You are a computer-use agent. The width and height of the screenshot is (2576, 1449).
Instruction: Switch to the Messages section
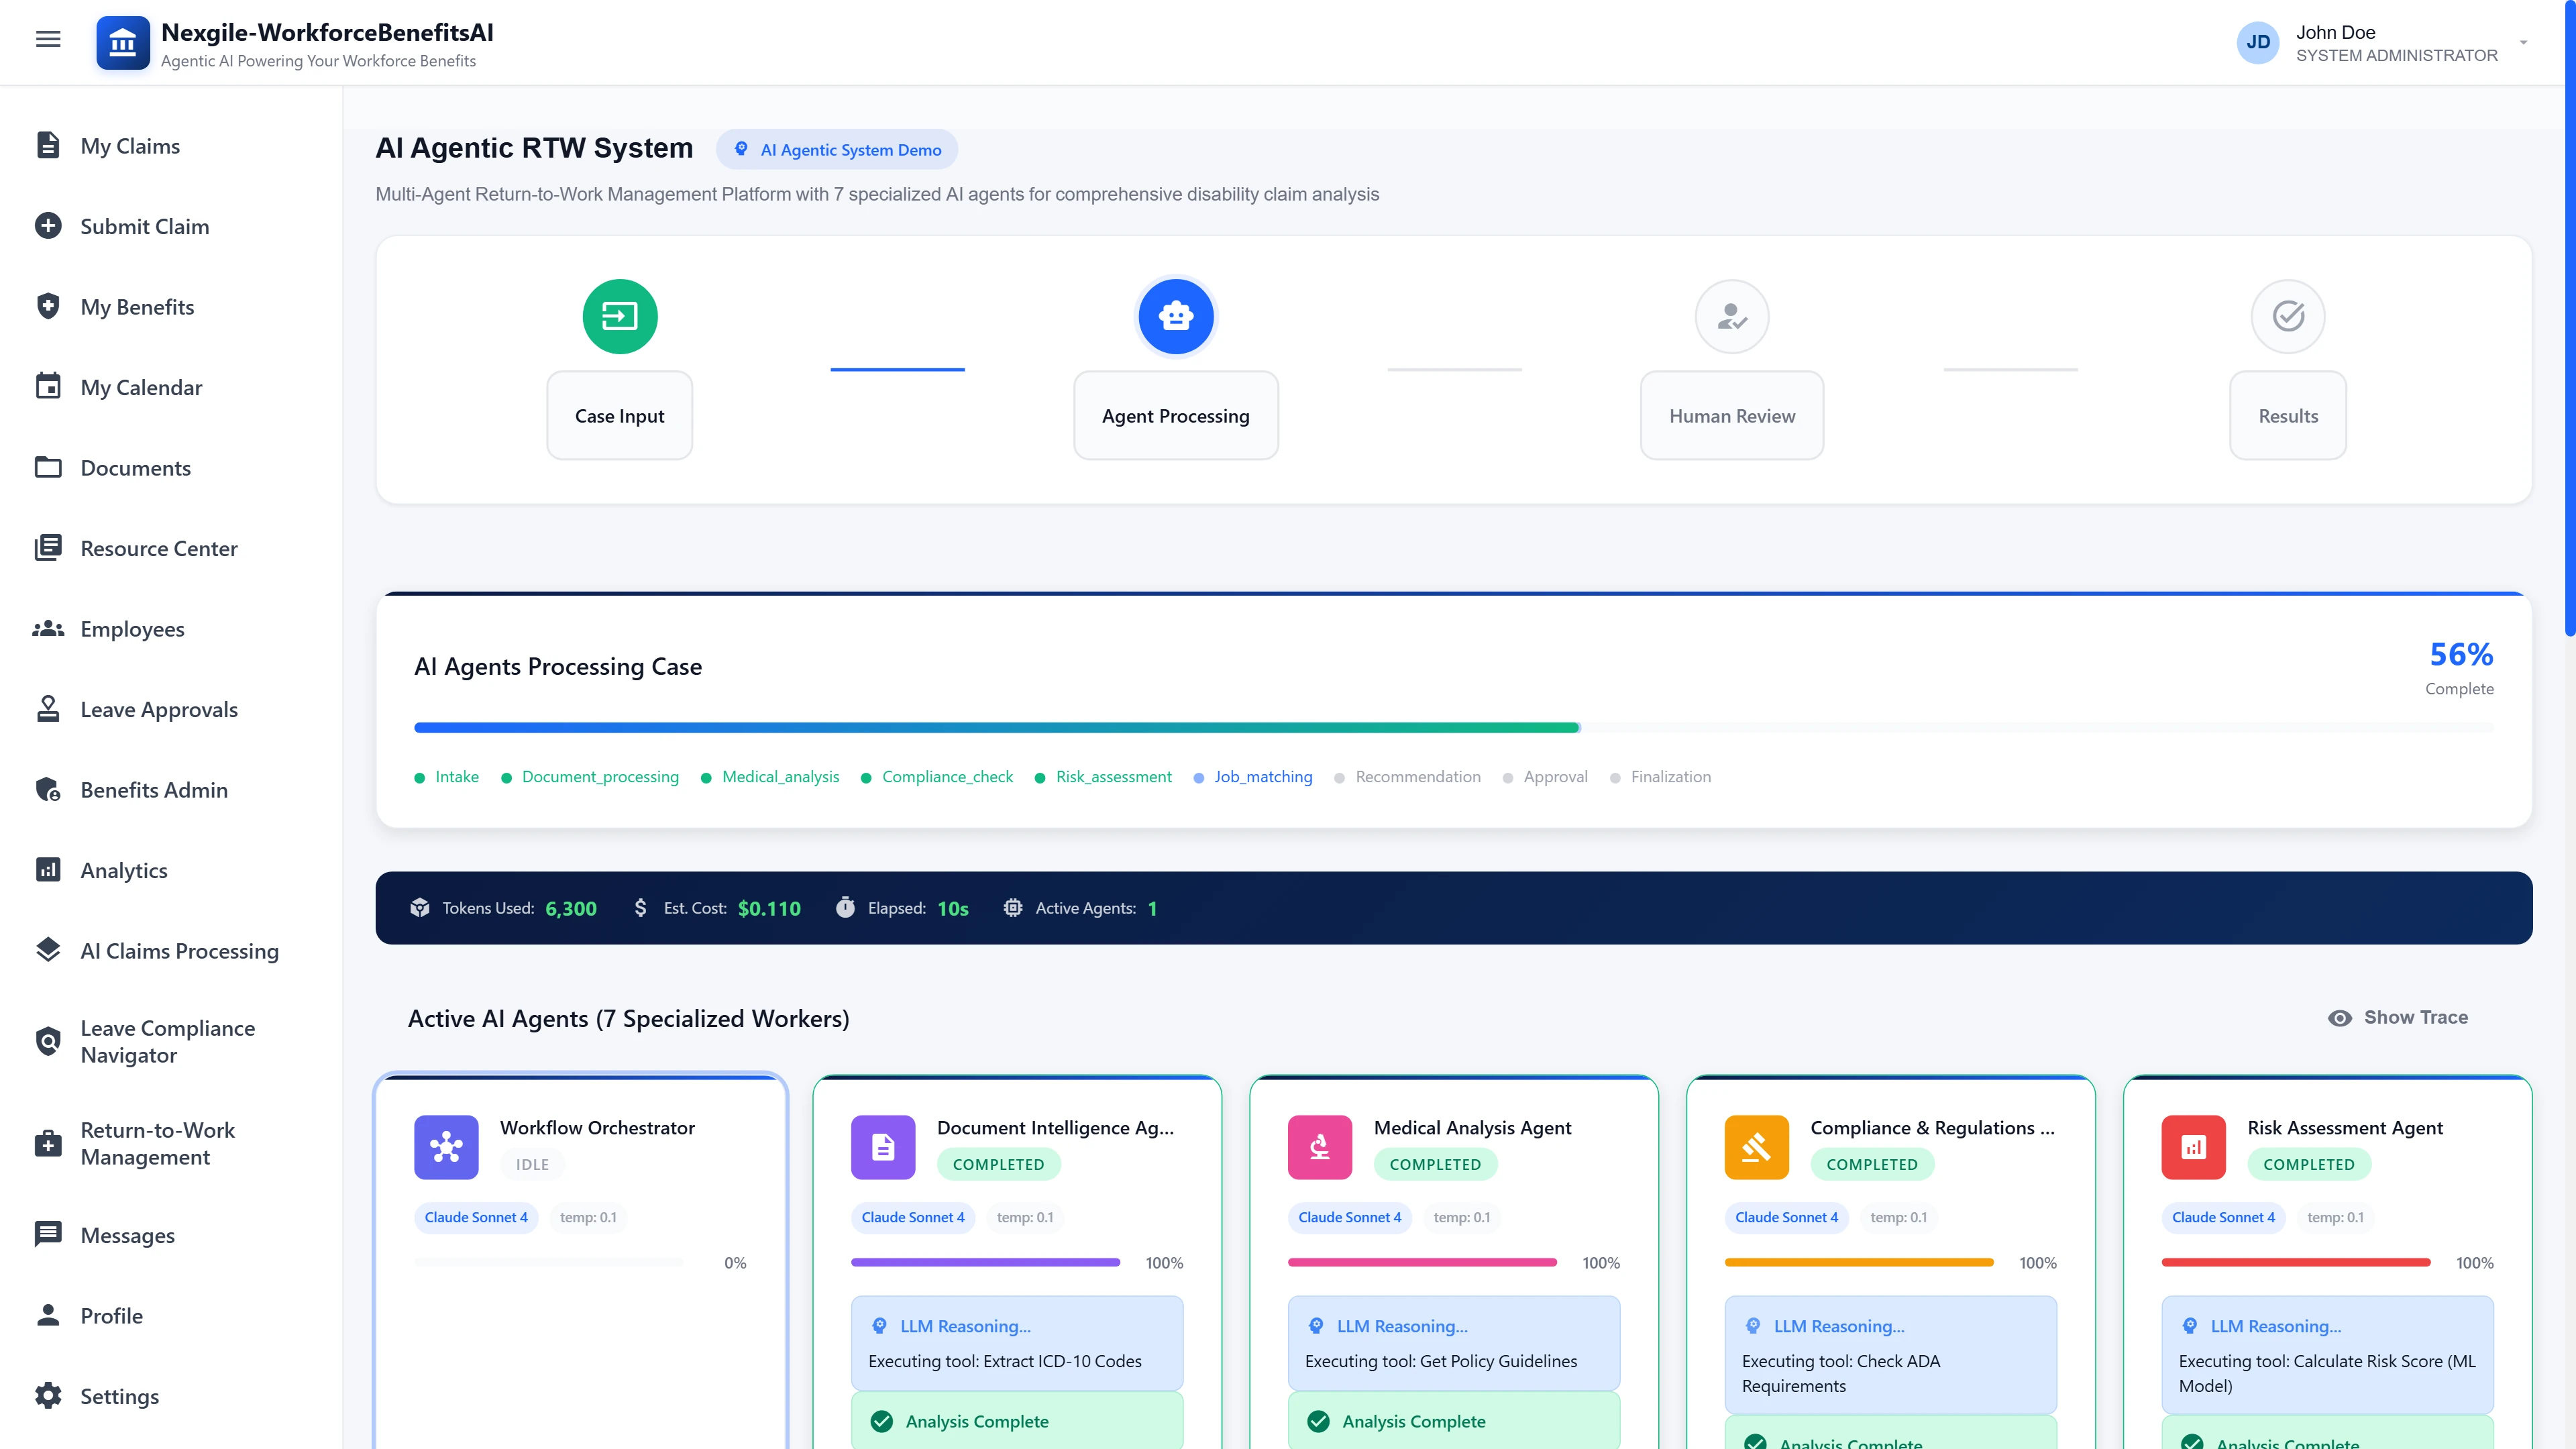[48, 1235]
